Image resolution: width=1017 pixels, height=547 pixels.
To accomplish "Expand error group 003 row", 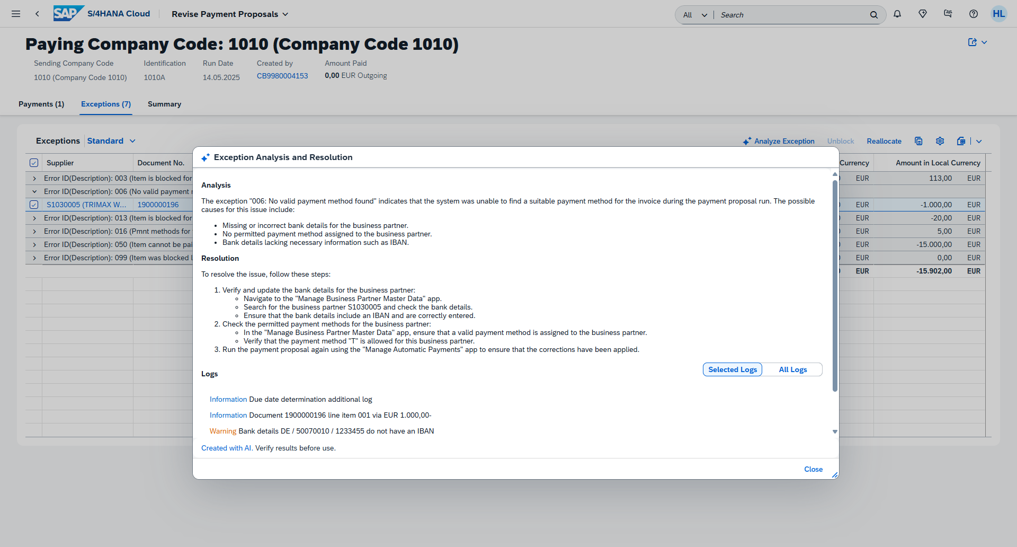I will pos(34,179).
